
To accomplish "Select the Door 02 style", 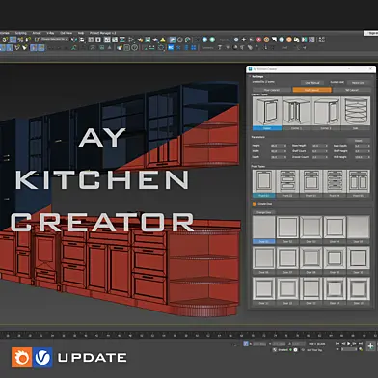I will point(287,229).
